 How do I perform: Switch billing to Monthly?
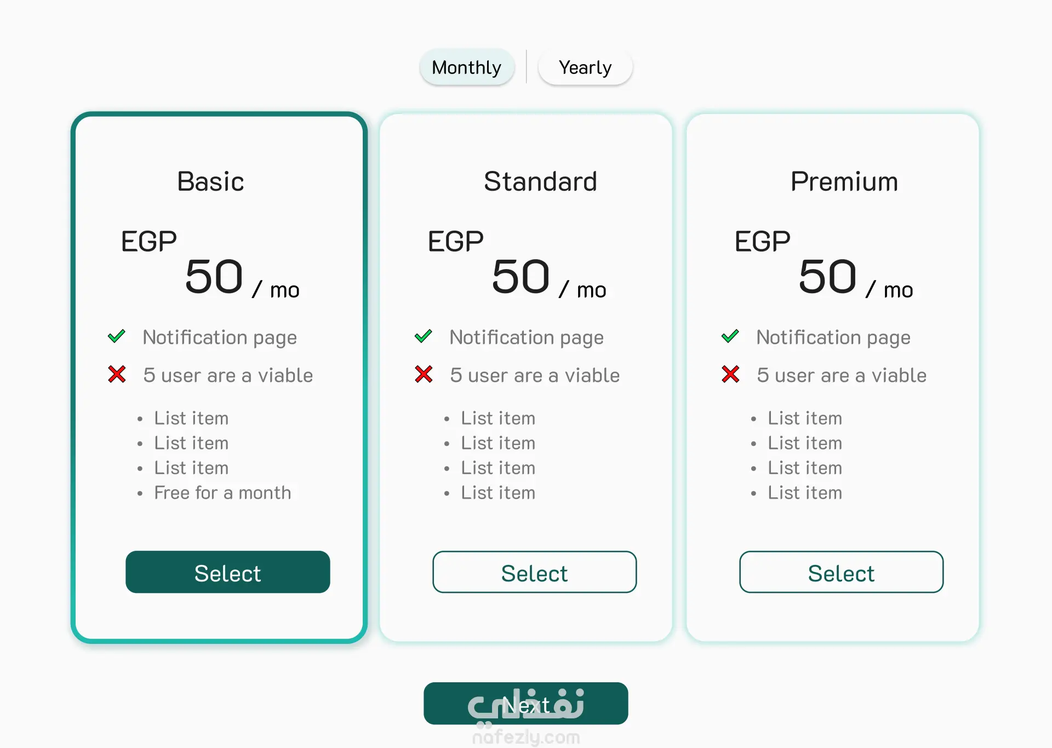[467, 67]
